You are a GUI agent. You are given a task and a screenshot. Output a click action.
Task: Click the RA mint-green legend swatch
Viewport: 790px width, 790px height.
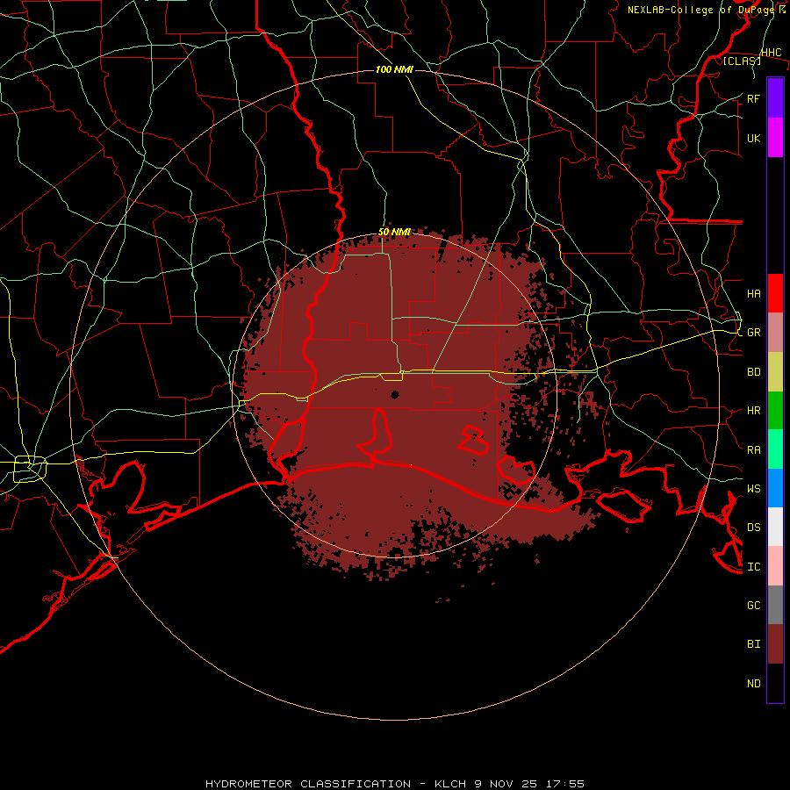tap(775, 449)
